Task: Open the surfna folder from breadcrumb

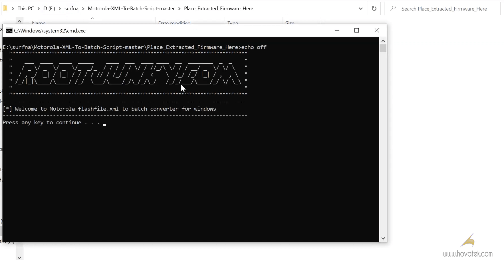Action: tap(71, 9)
